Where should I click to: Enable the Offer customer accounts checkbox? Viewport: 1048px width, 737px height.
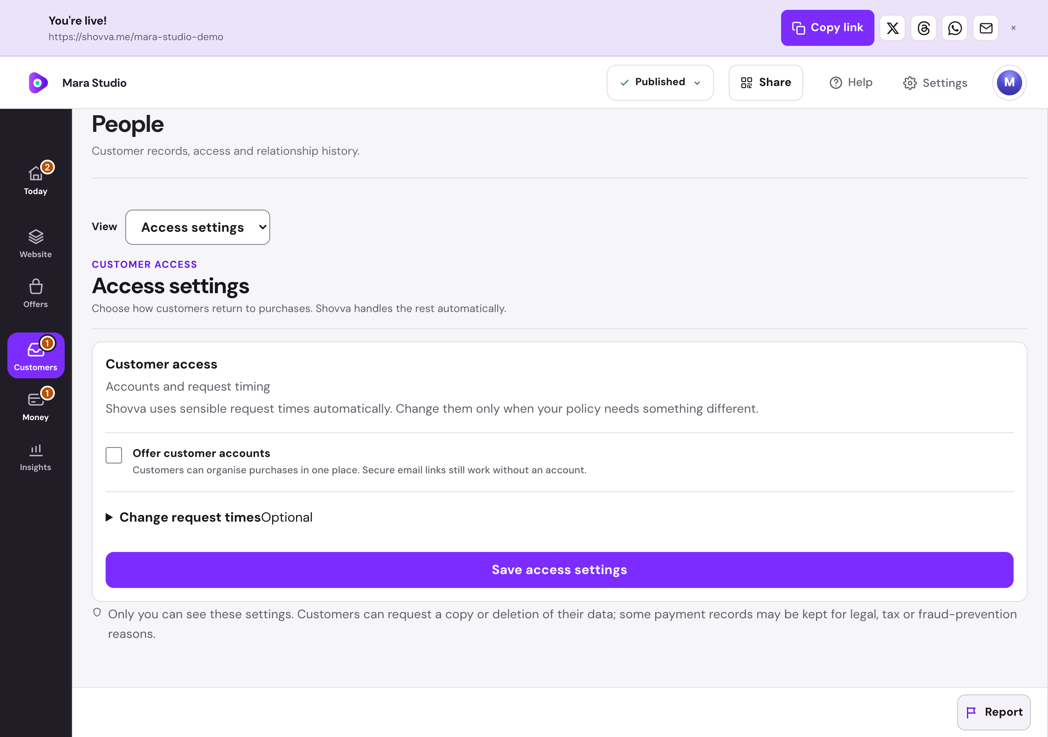point(114,455)
